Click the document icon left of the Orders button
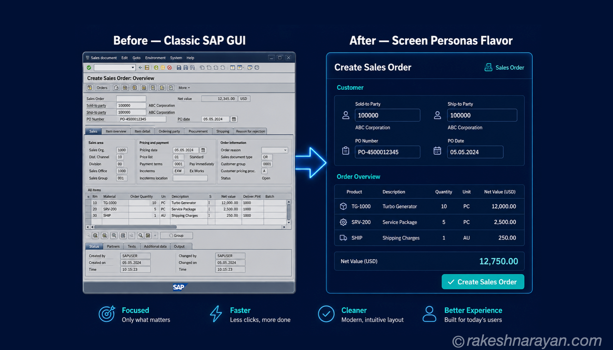 [90, 87]
